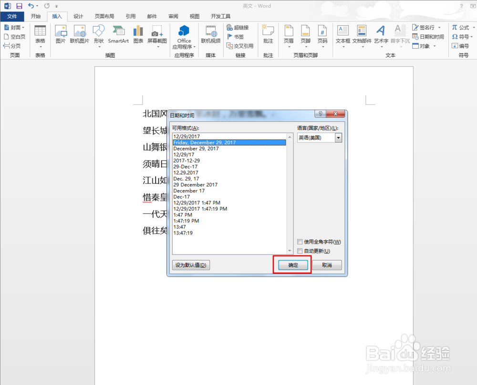Open the 页脚 footer menu

pos(305,37)
